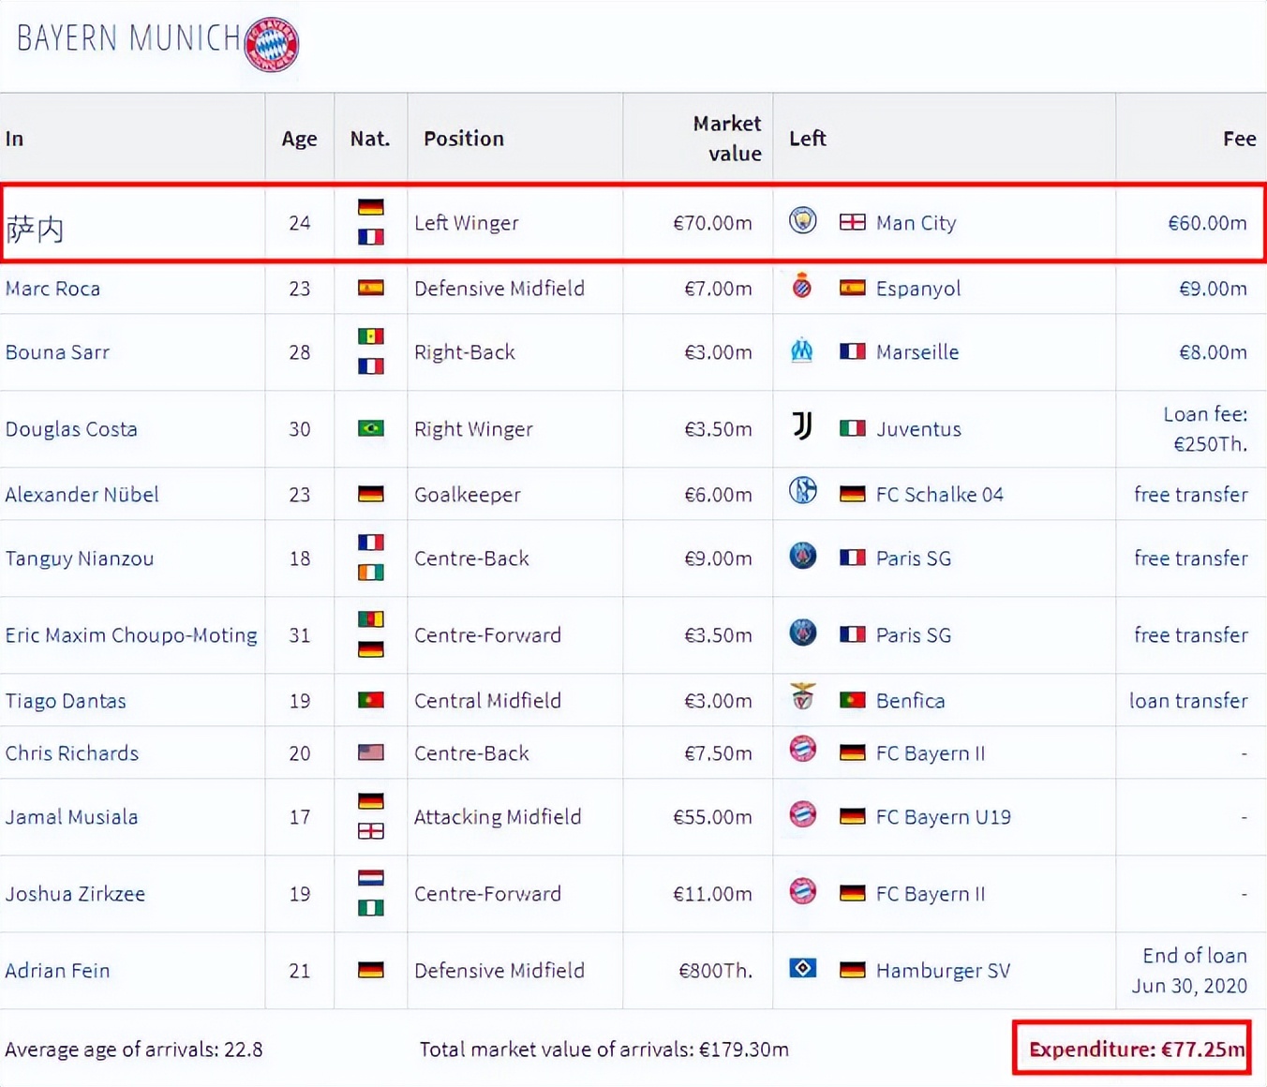Click the Man City club crest icon

click(x=803, y=221)
